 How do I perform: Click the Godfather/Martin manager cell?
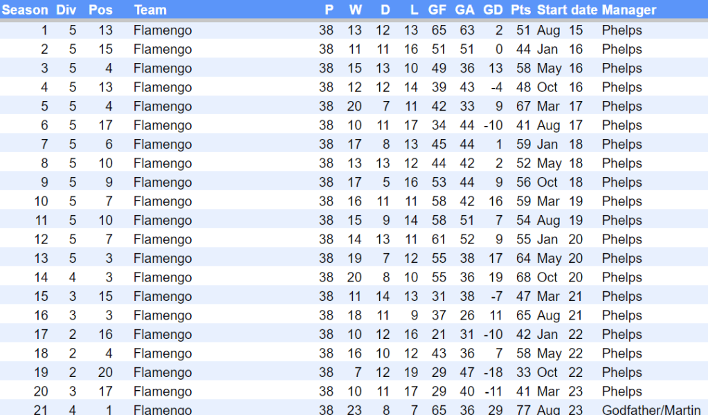(x=651, y=409)
